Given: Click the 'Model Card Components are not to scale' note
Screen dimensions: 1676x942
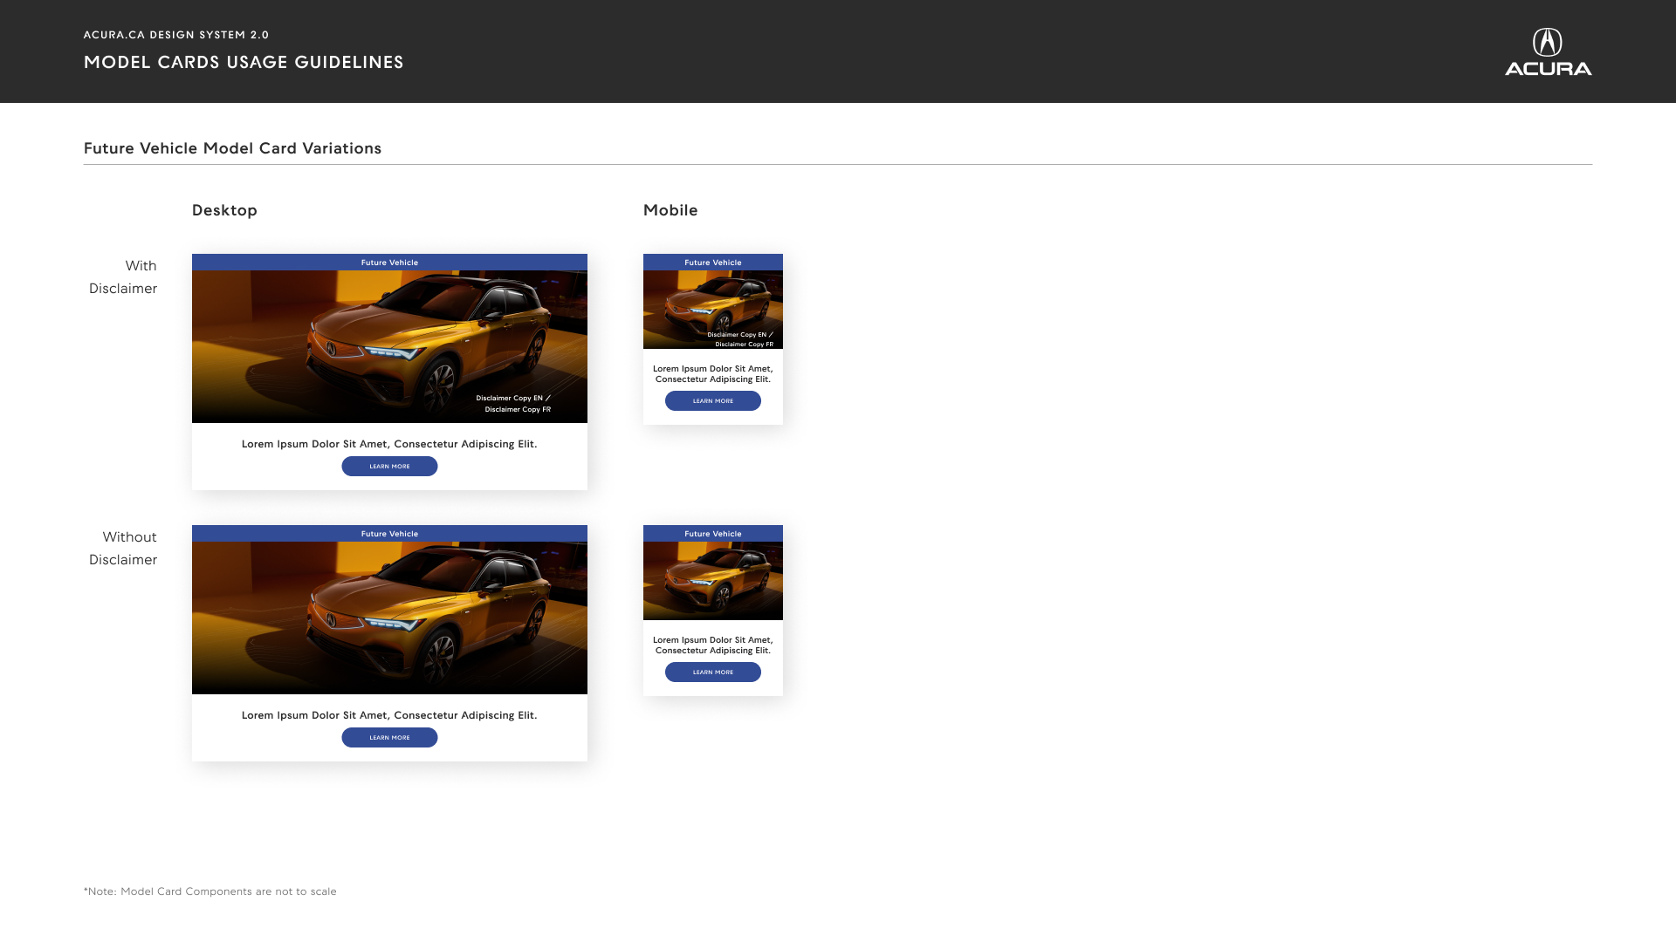Looking at the screenshot, I should (210, 891).
